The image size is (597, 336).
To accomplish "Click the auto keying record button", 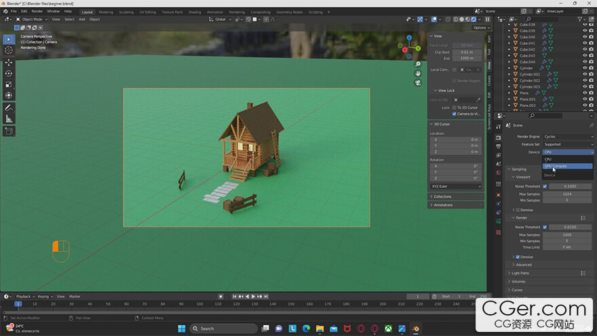I will click(221, 297).
